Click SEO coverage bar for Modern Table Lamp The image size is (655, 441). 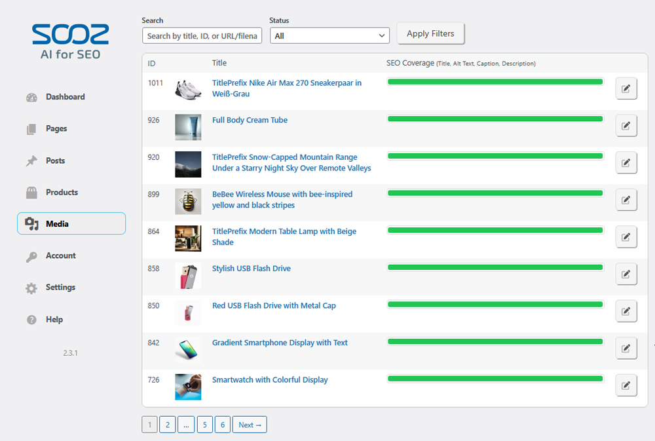click(495, 231)
